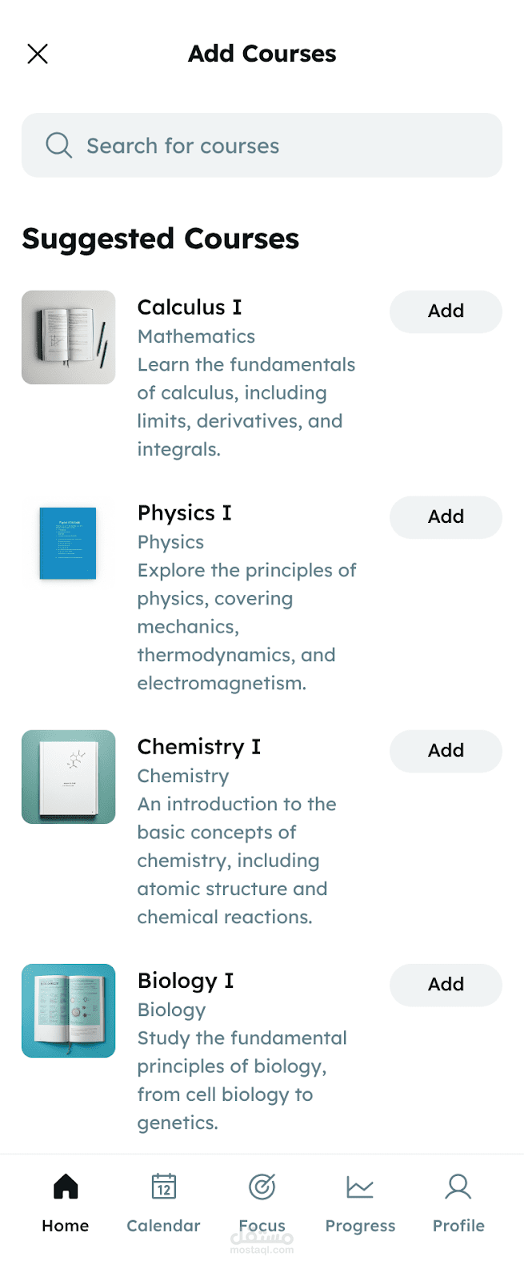The image size is (524, 1281).
Task: Open the Calculus I course title
Action: (x=190, y=307)
